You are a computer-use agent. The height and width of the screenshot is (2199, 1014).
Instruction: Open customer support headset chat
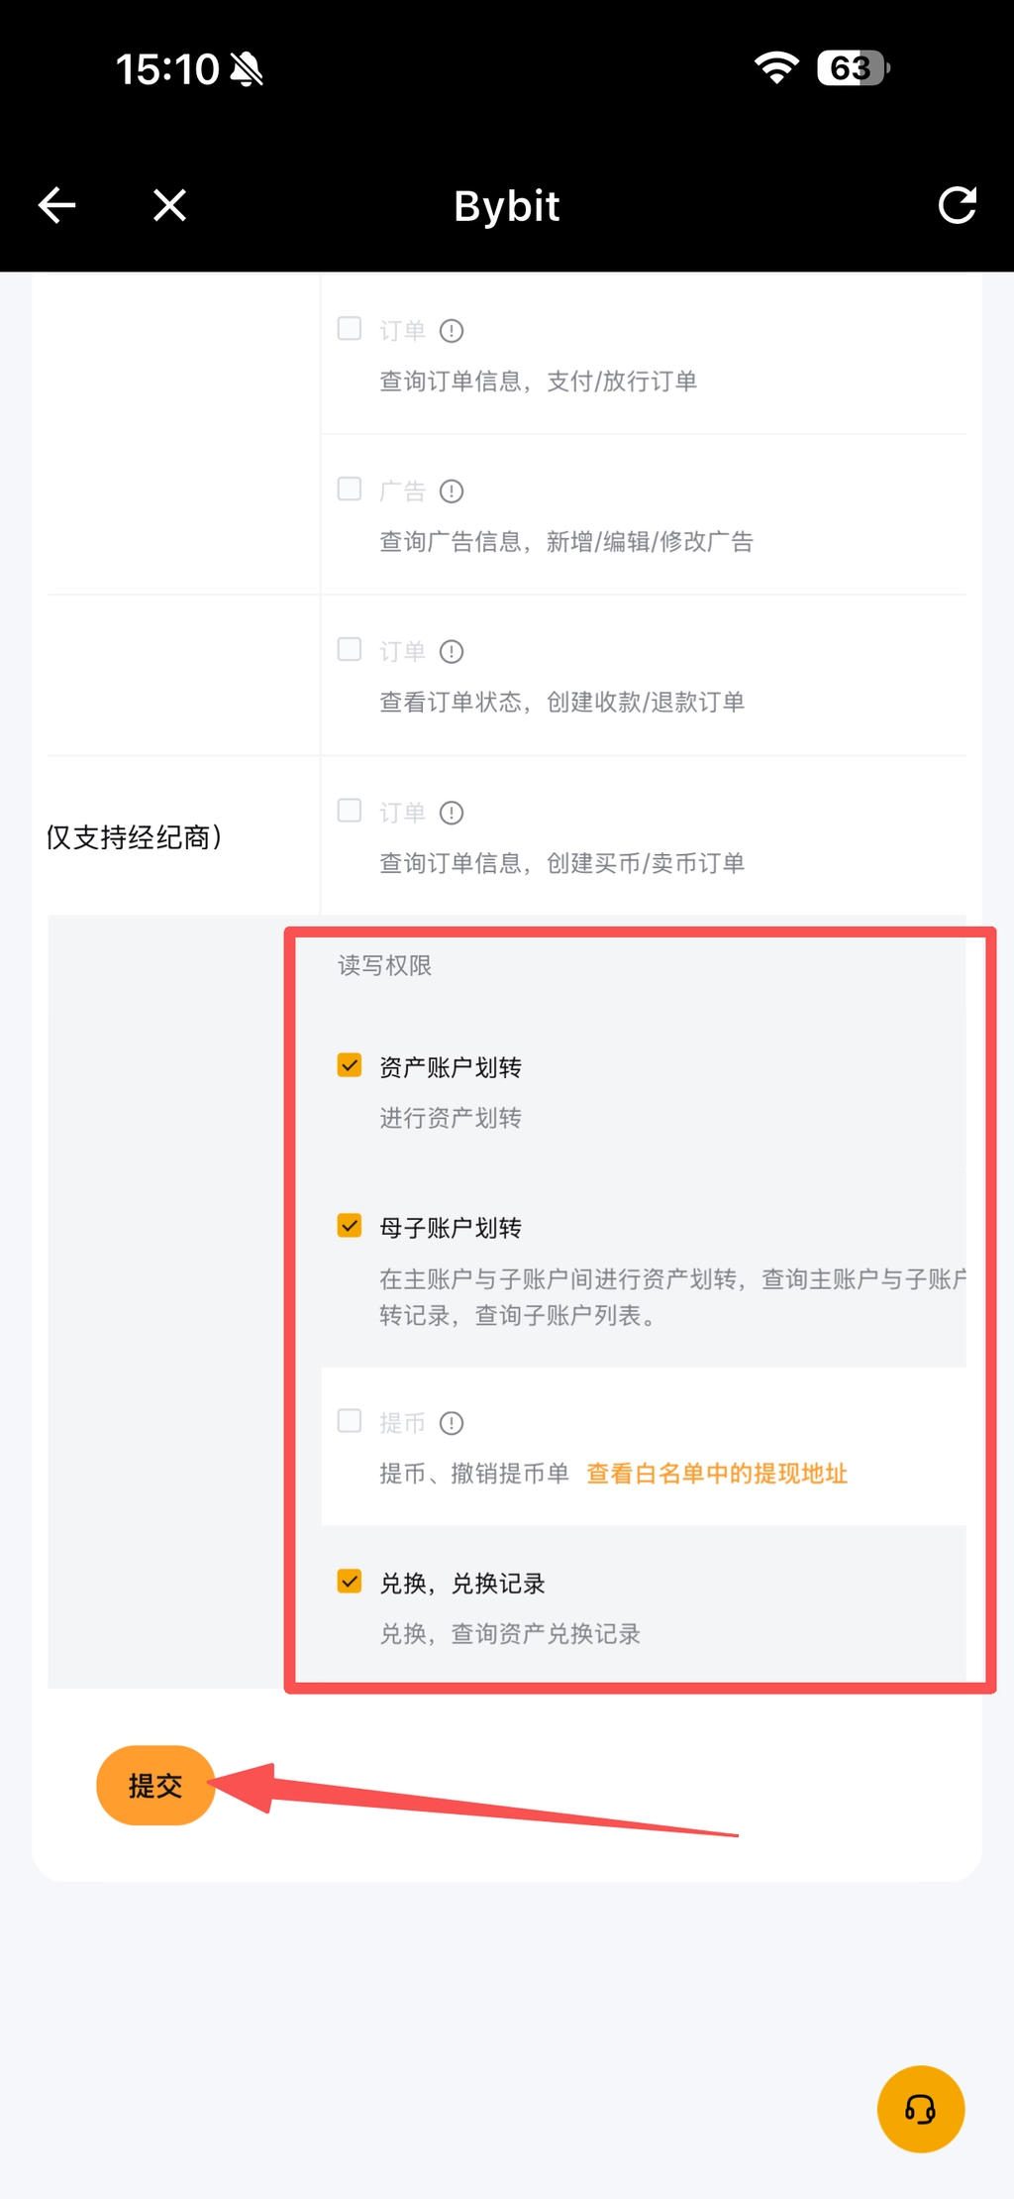(920, 2109)
